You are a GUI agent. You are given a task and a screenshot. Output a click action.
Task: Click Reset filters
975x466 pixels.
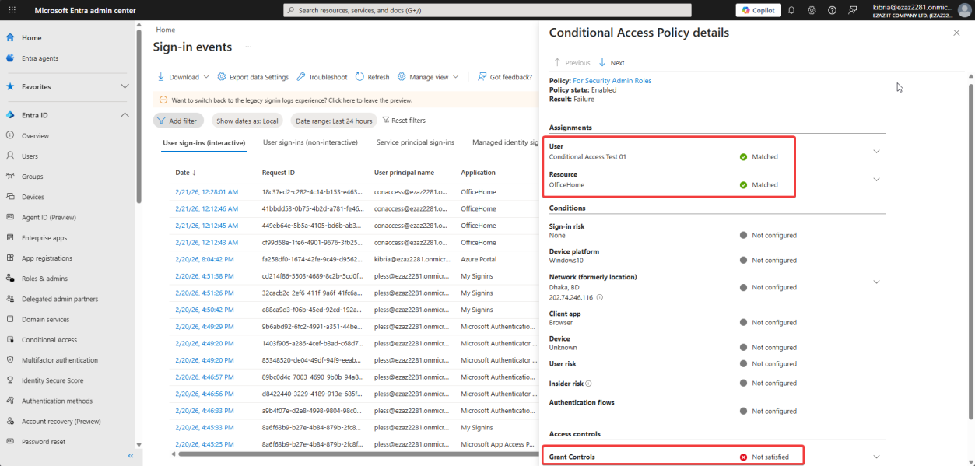405,121
